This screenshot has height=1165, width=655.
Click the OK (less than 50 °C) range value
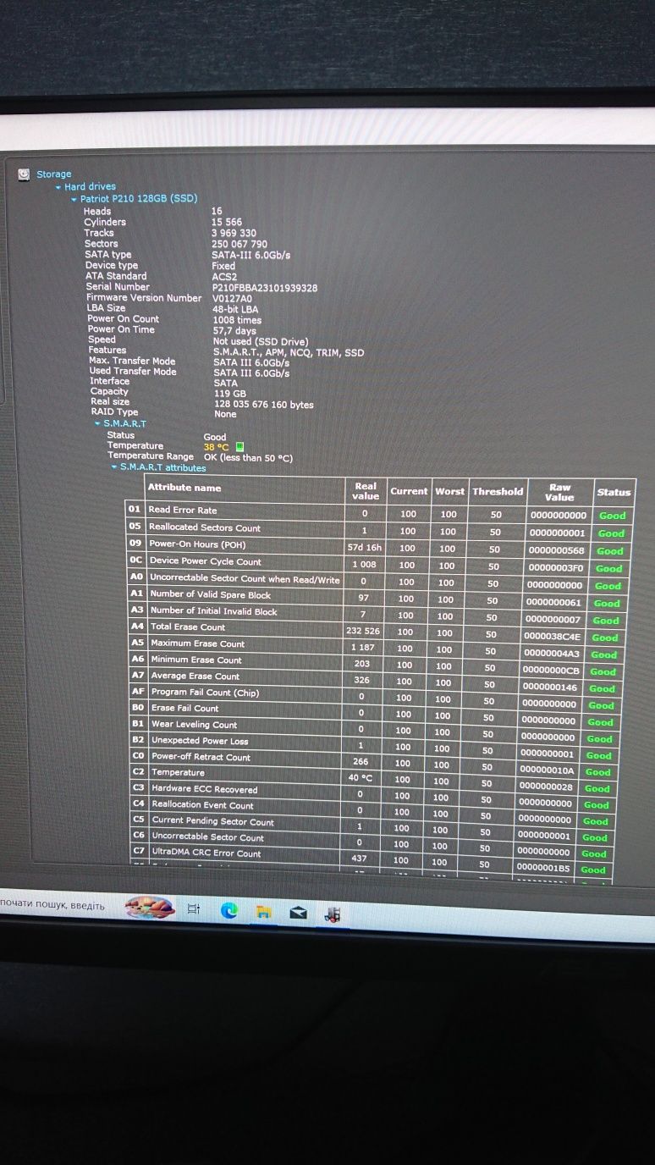[249, 457]
